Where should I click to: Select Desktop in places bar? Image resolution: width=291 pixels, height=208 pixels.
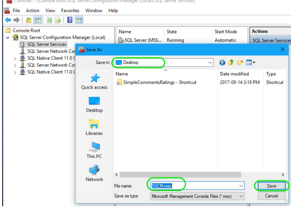click(94, 104)
